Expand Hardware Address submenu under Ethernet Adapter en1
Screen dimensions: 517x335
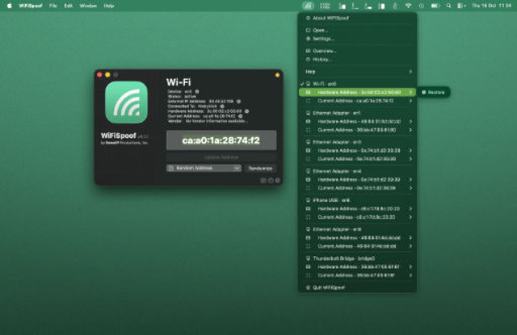357,122
